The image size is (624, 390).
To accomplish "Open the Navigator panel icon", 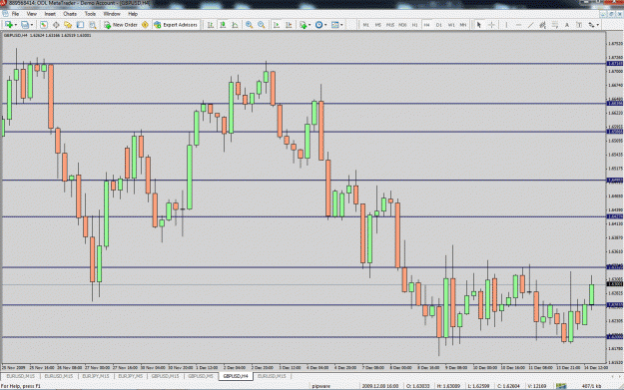I will click(68, 25).
